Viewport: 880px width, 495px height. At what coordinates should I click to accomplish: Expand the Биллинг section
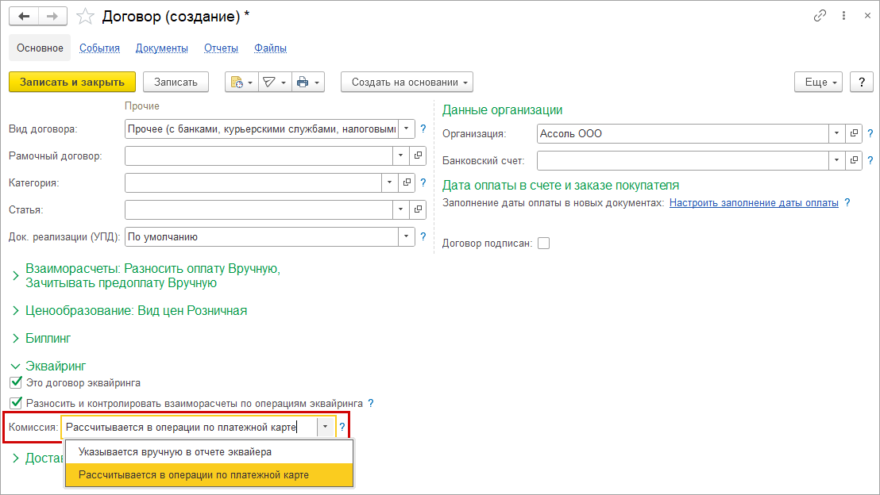coord(48,338)
